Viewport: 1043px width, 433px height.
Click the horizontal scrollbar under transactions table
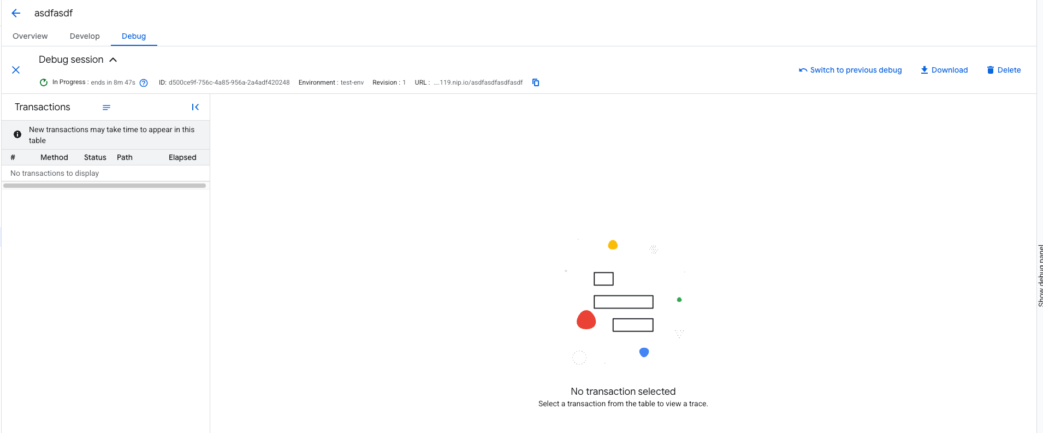pyautogui.click(x=104, y=186)
